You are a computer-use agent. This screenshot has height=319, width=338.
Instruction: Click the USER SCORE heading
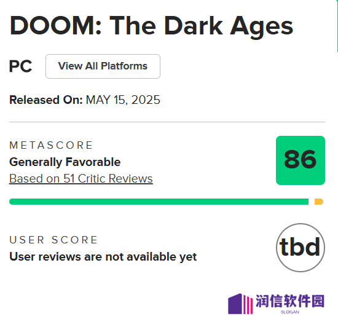pyautogui.click(x=53, y=240)
